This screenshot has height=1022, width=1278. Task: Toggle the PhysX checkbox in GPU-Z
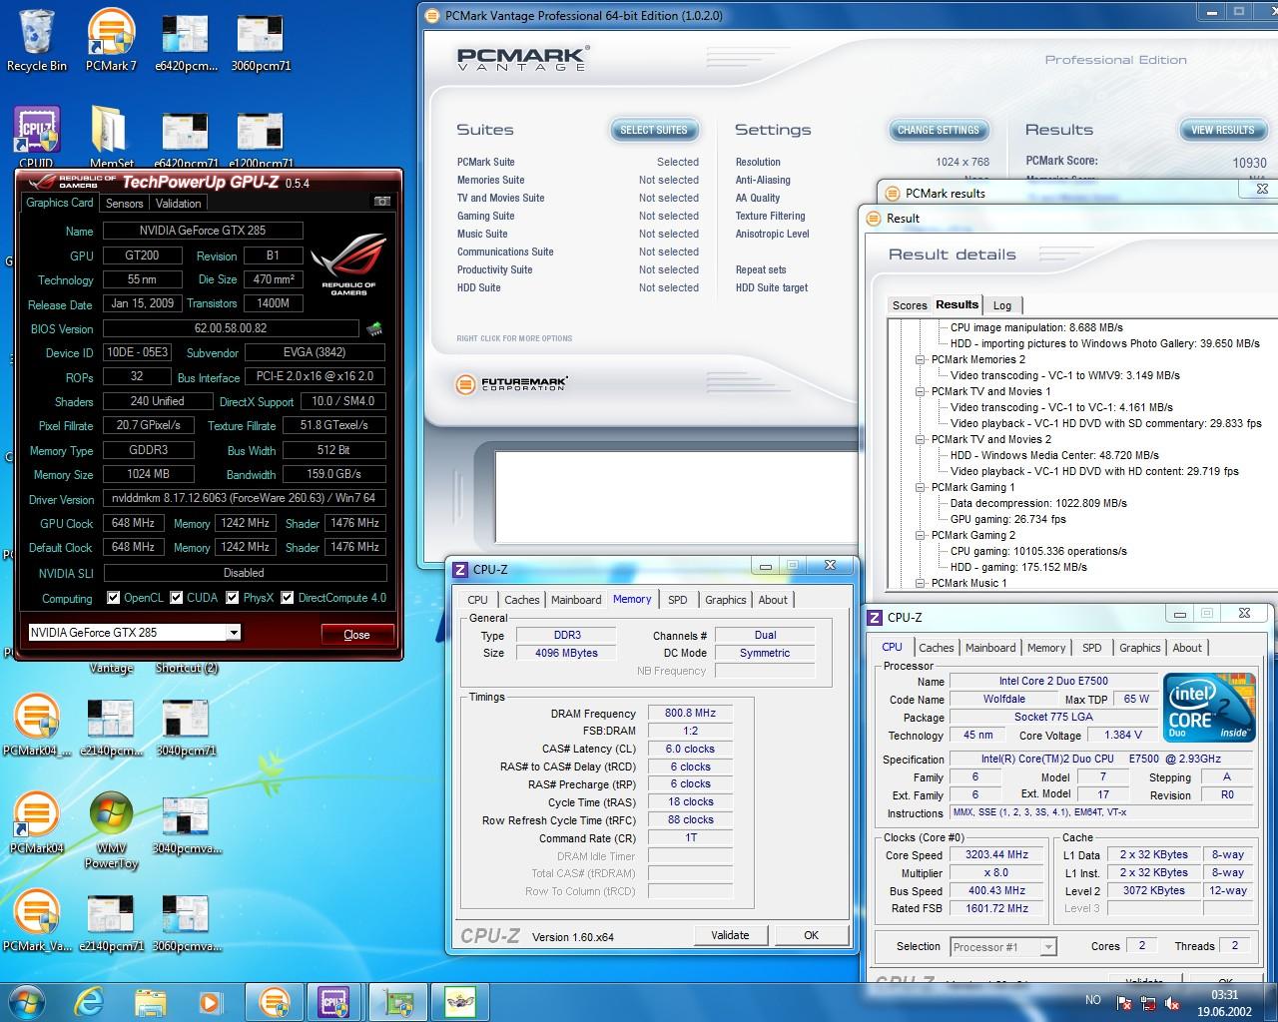233,598
